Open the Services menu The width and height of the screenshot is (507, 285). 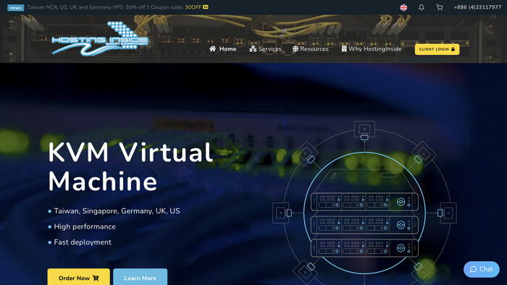click(265, 48)
